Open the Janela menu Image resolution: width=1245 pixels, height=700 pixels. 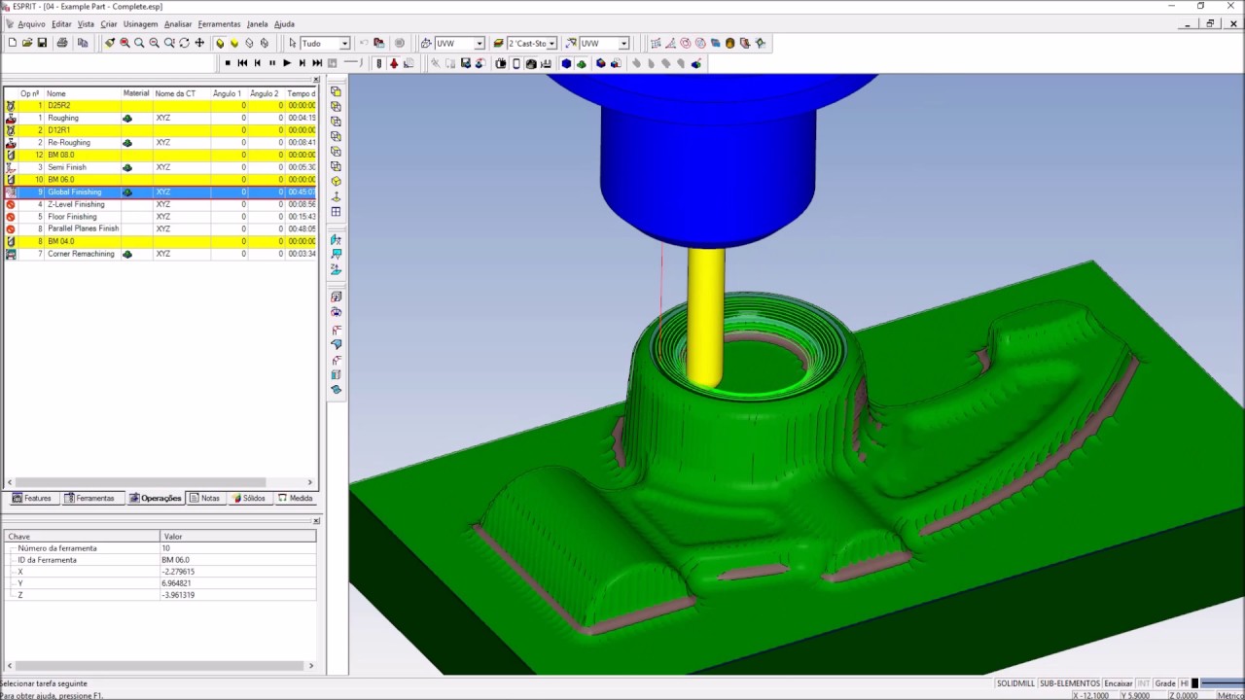pyautogui.click(x=258, y=23)
